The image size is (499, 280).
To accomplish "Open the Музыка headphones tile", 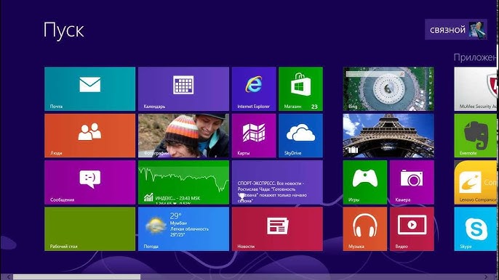I will 365,229.
